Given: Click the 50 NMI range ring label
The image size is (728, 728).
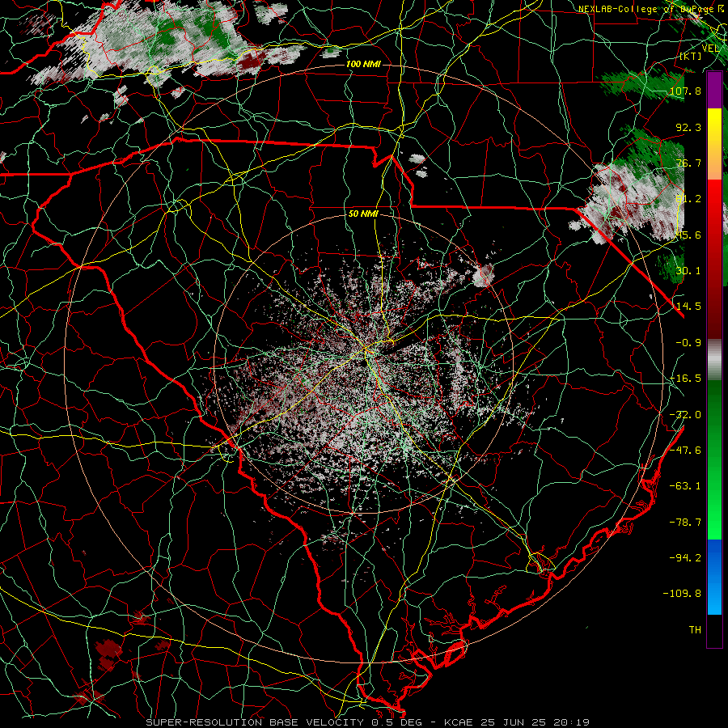Looking at the screenshot, I should [x=363, y=214].
